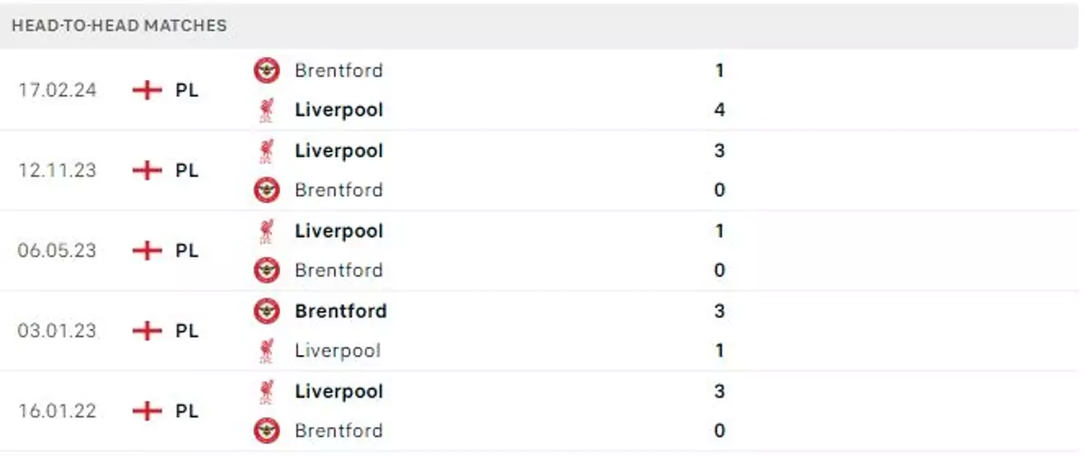This screenshot has height=465, width=1092.
Task: Open Liverpool team link in 17.02.24 match
Action: tap(339, 110)
